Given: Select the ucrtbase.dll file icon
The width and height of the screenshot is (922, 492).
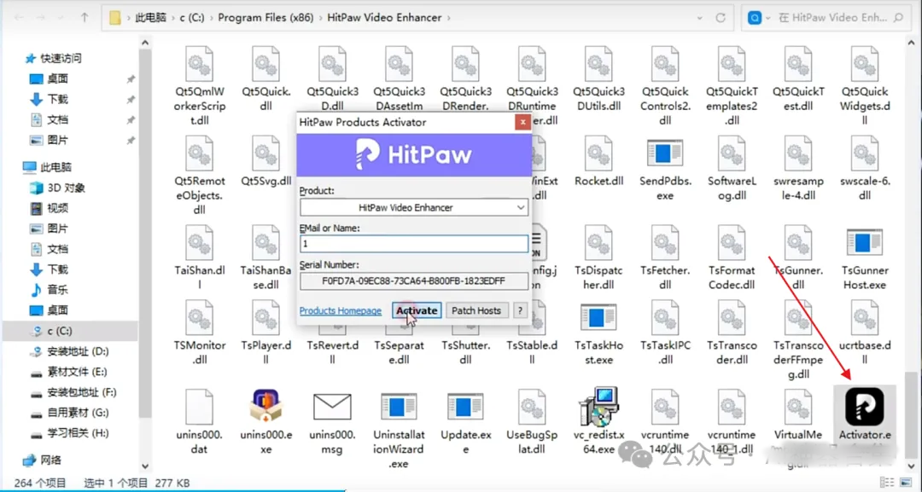Looking at the screenshot, I should pos(864,317).
